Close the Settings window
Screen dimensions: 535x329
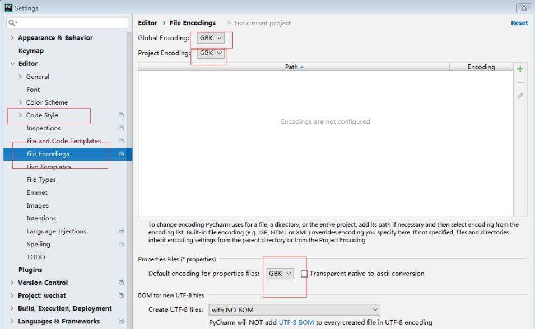click(524, 7)
